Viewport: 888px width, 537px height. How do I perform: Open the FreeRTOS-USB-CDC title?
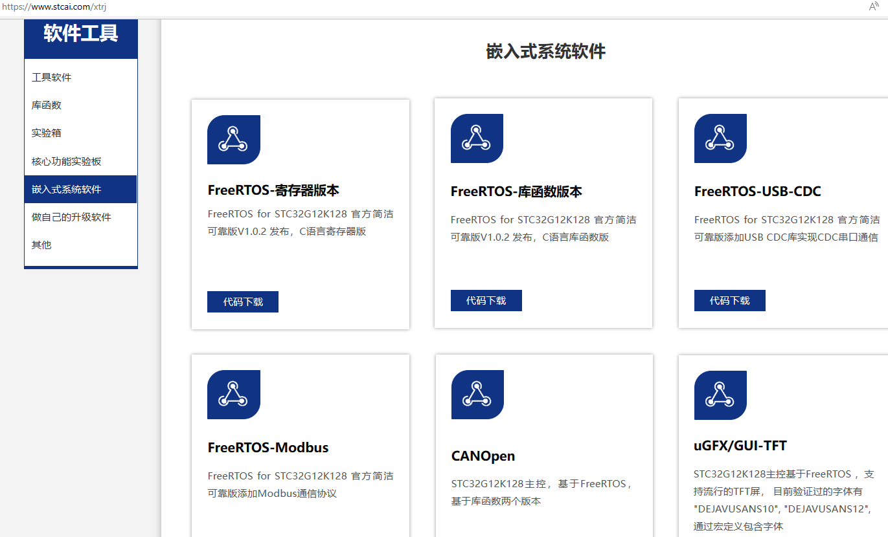point(758,192)
